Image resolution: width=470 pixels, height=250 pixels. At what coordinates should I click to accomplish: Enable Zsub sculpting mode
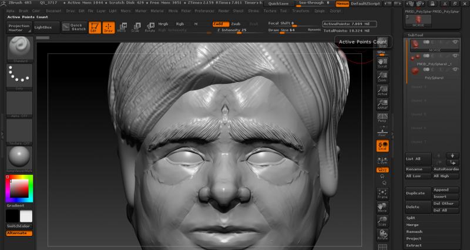coord(236,24)
